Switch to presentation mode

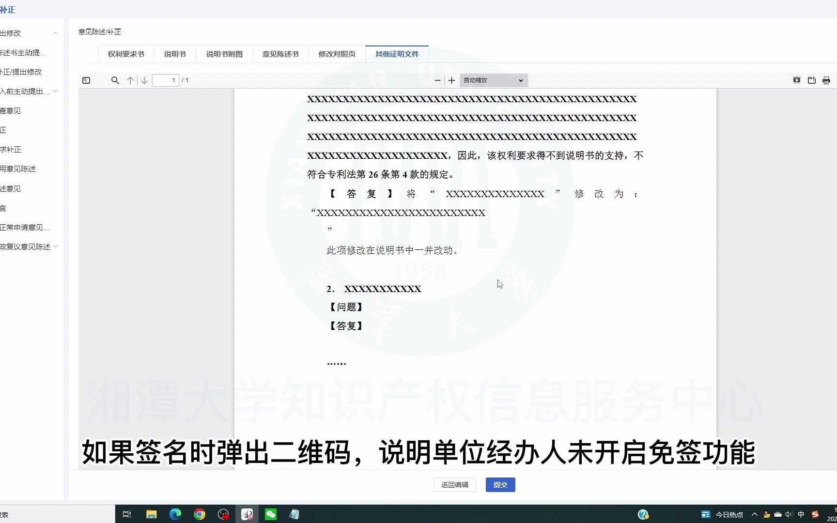[x=797, y=80]
